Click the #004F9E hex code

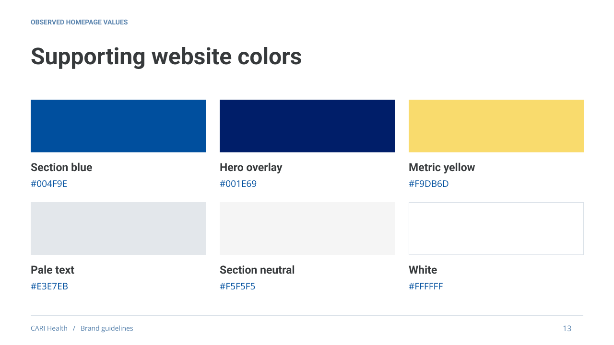[x=49, y=184]
